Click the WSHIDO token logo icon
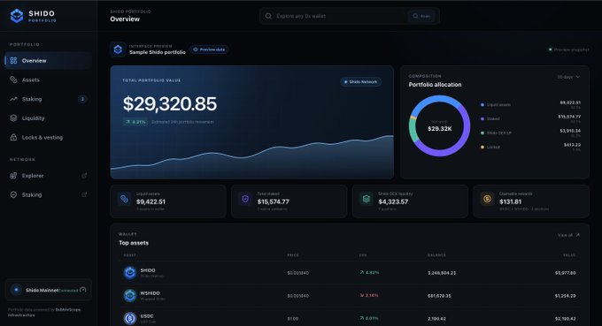Screen dimensions: 602x326 pos(130,296)
